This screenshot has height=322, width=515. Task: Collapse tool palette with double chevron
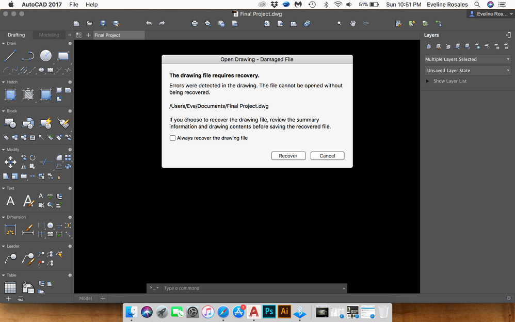pos(70,35)
